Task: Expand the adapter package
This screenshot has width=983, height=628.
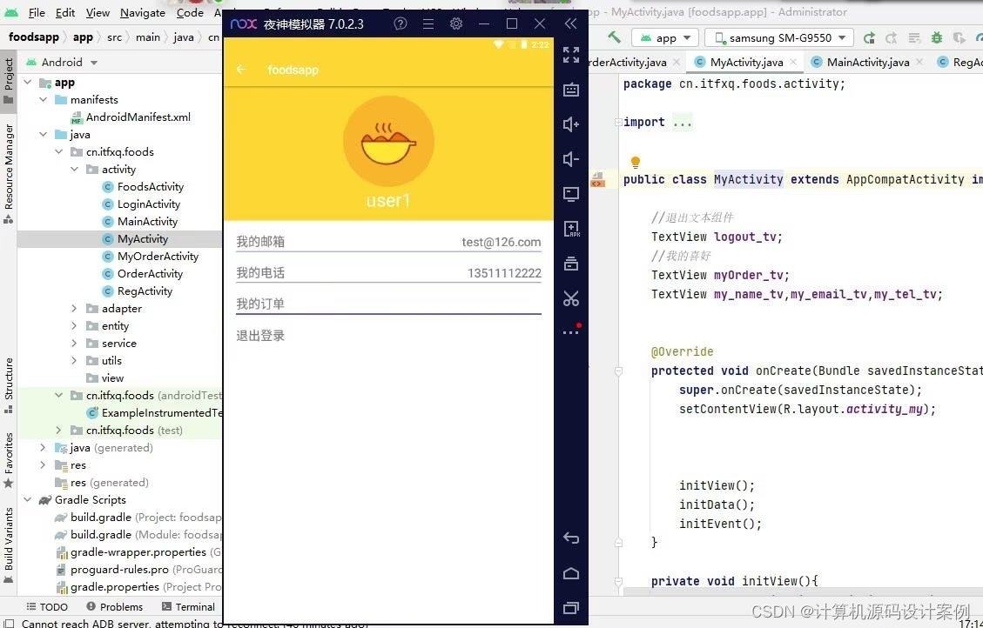Action: (75, 308)
